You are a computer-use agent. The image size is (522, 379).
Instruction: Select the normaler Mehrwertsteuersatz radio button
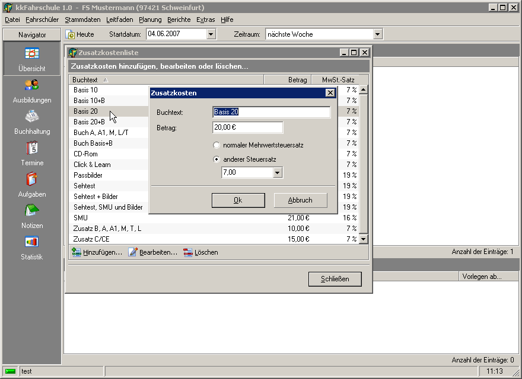(x=217, y=145)
